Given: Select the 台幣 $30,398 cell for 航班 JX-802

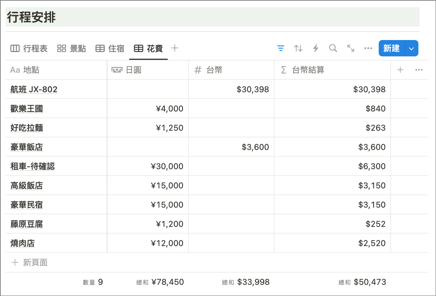Looking at the screenshot, I should 231,89.
